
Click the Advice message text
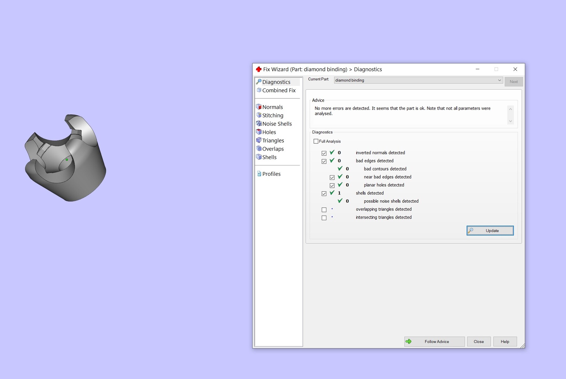pos(402,111)
